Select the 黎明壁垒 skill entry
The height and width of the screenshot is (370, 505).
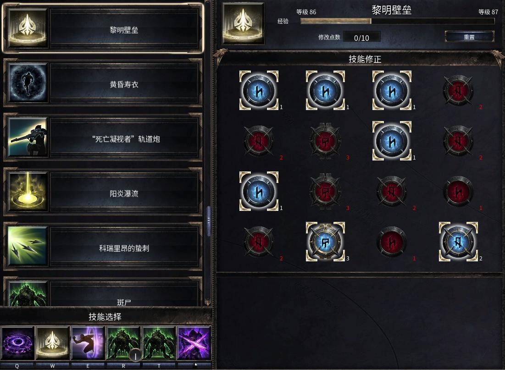103,28
